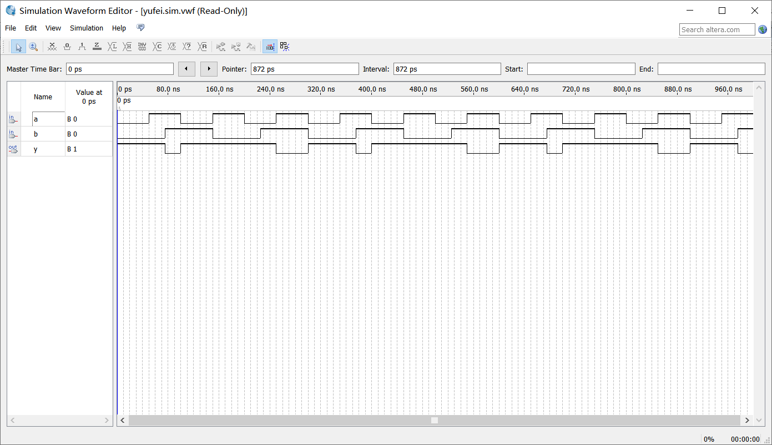The width and height of the screenshot is (772, 445).
Task: Open Overwrite Clock tool
Action: [x=172, y=47]
